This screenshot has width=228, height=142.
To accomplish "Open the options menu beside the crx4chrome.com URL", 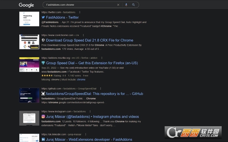I will coord(83,35).
